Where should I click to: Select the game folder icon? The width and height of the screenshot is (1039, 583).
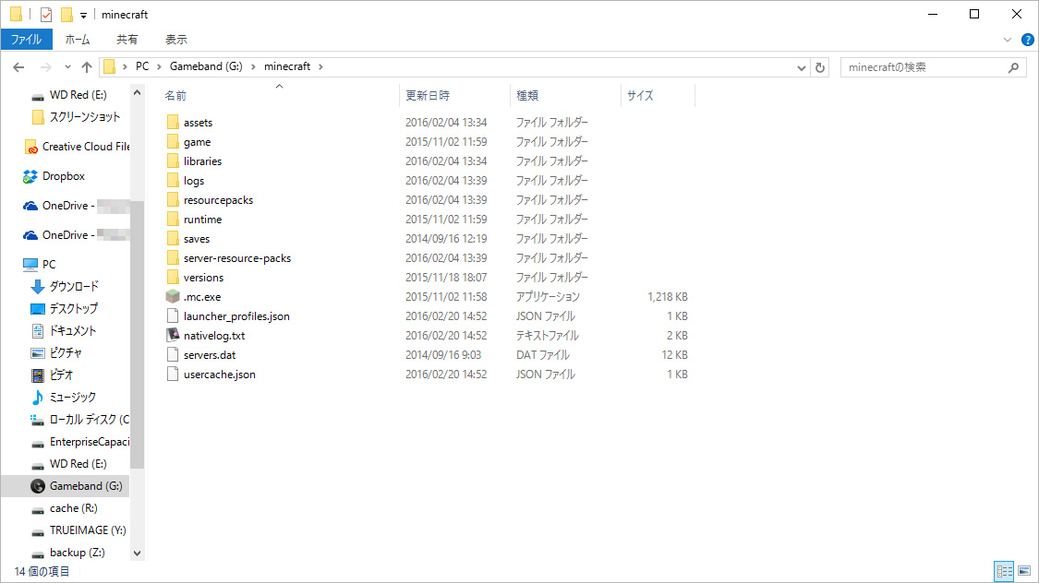(173, 142)
